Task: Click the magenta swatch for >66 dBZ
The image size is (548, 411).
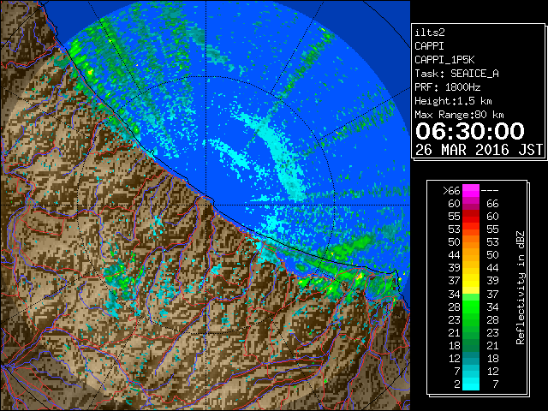Action: [x=471, y=190]
